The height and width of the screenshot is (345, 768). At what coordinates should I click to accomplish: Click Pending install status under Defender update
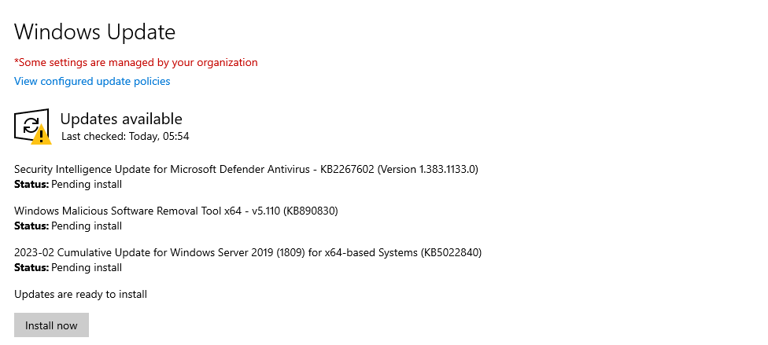click(x=87, y=184)
